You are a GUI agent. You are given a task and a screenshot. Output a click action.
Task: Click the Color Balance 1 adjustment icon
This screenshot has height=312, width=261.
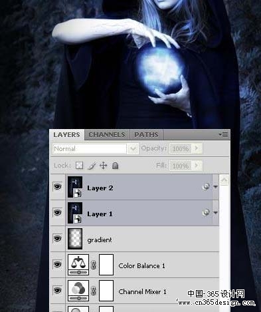pos(78,265)
